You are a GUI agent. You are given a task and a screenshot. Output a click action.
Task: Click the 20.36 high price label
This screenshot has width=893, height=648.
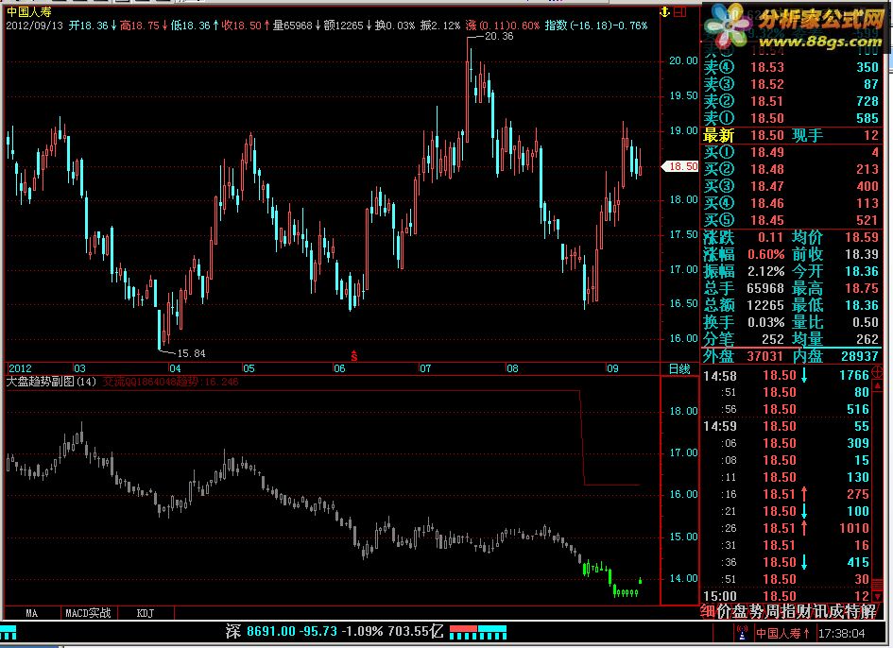499,37
